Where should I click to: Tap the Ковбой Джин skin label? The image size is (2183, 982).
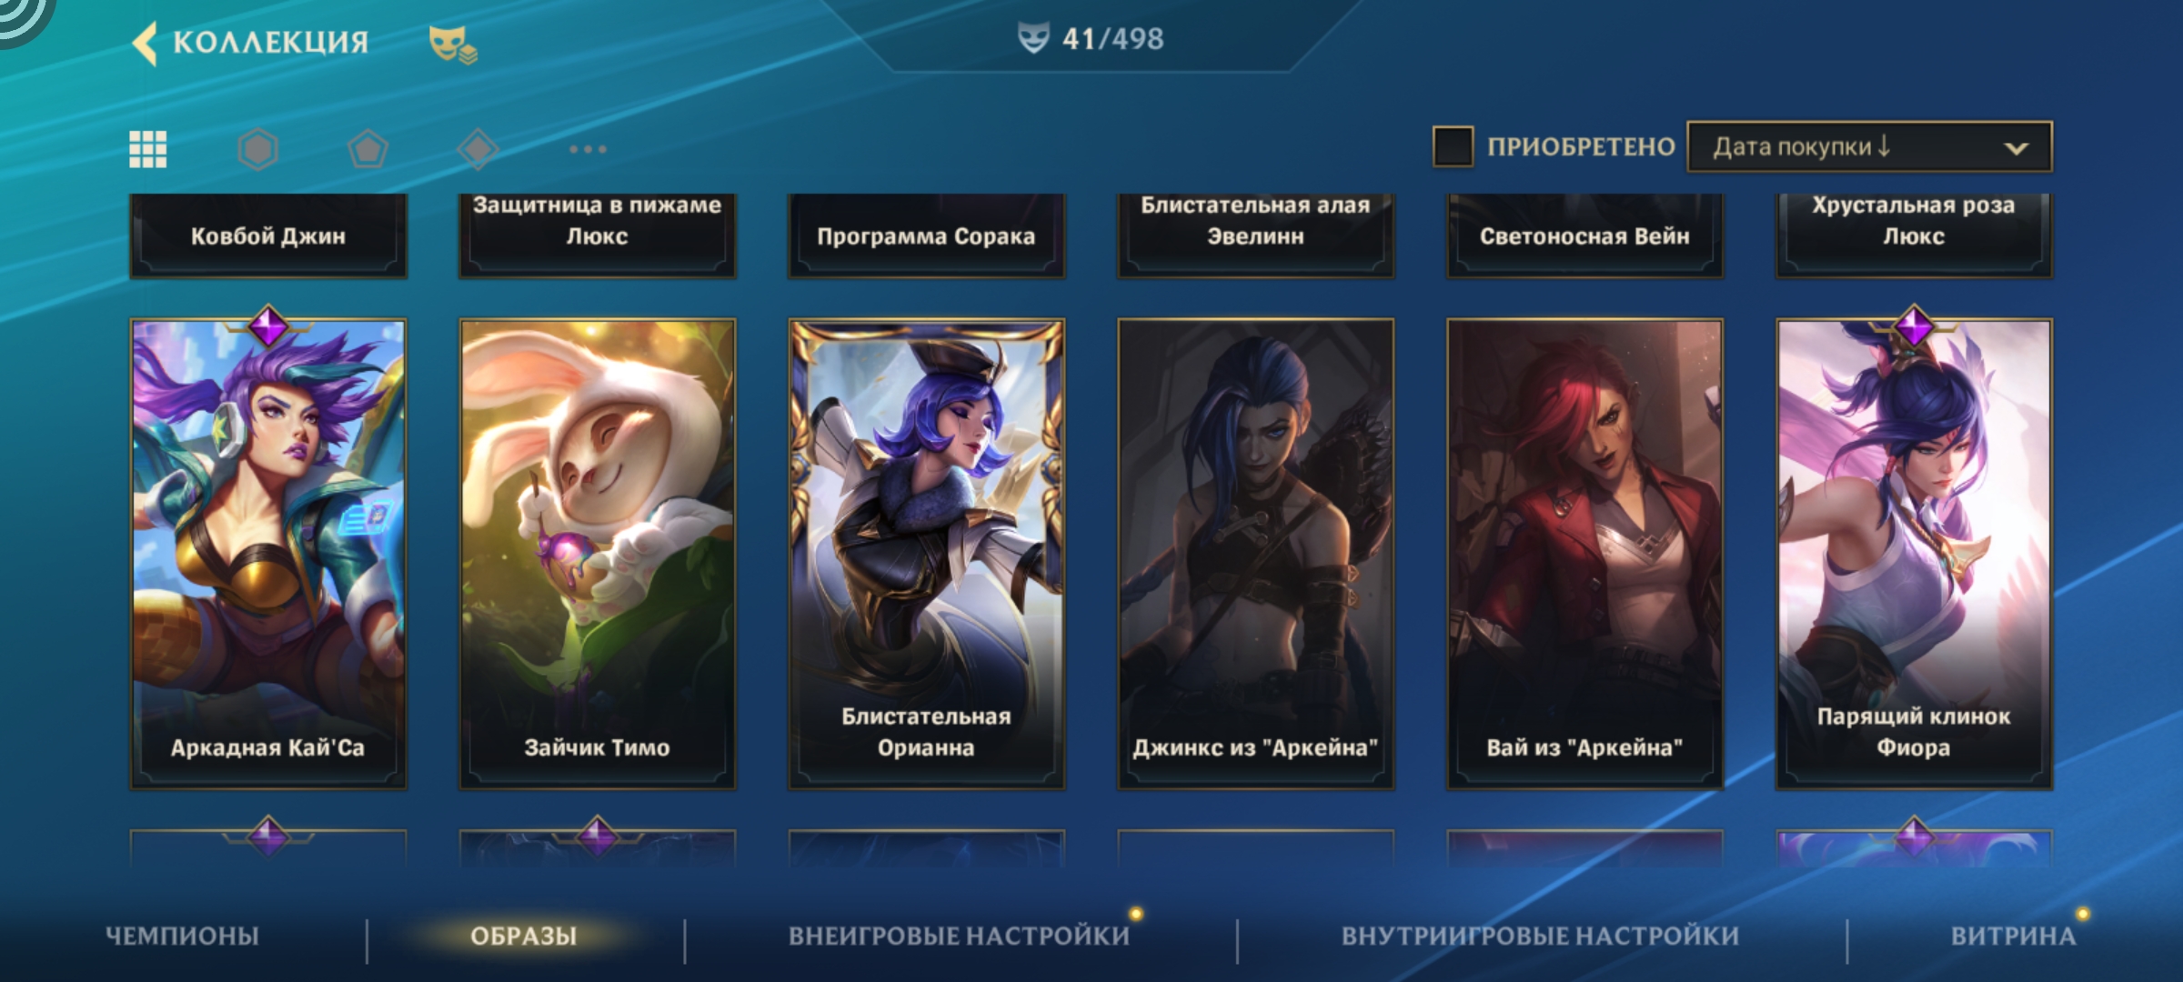(x=268, y=235)
